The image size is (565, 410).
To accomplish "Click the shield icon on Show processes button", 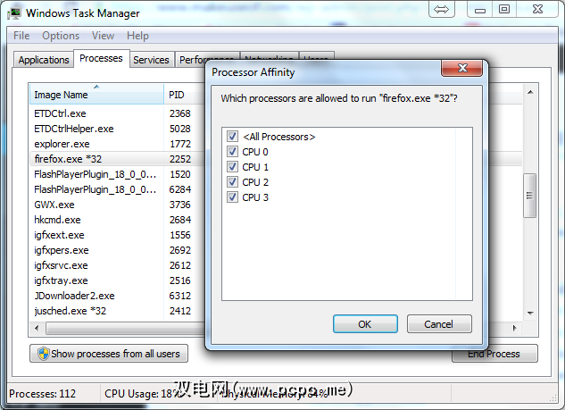I will pyautogui.click(x=44, y=354).
